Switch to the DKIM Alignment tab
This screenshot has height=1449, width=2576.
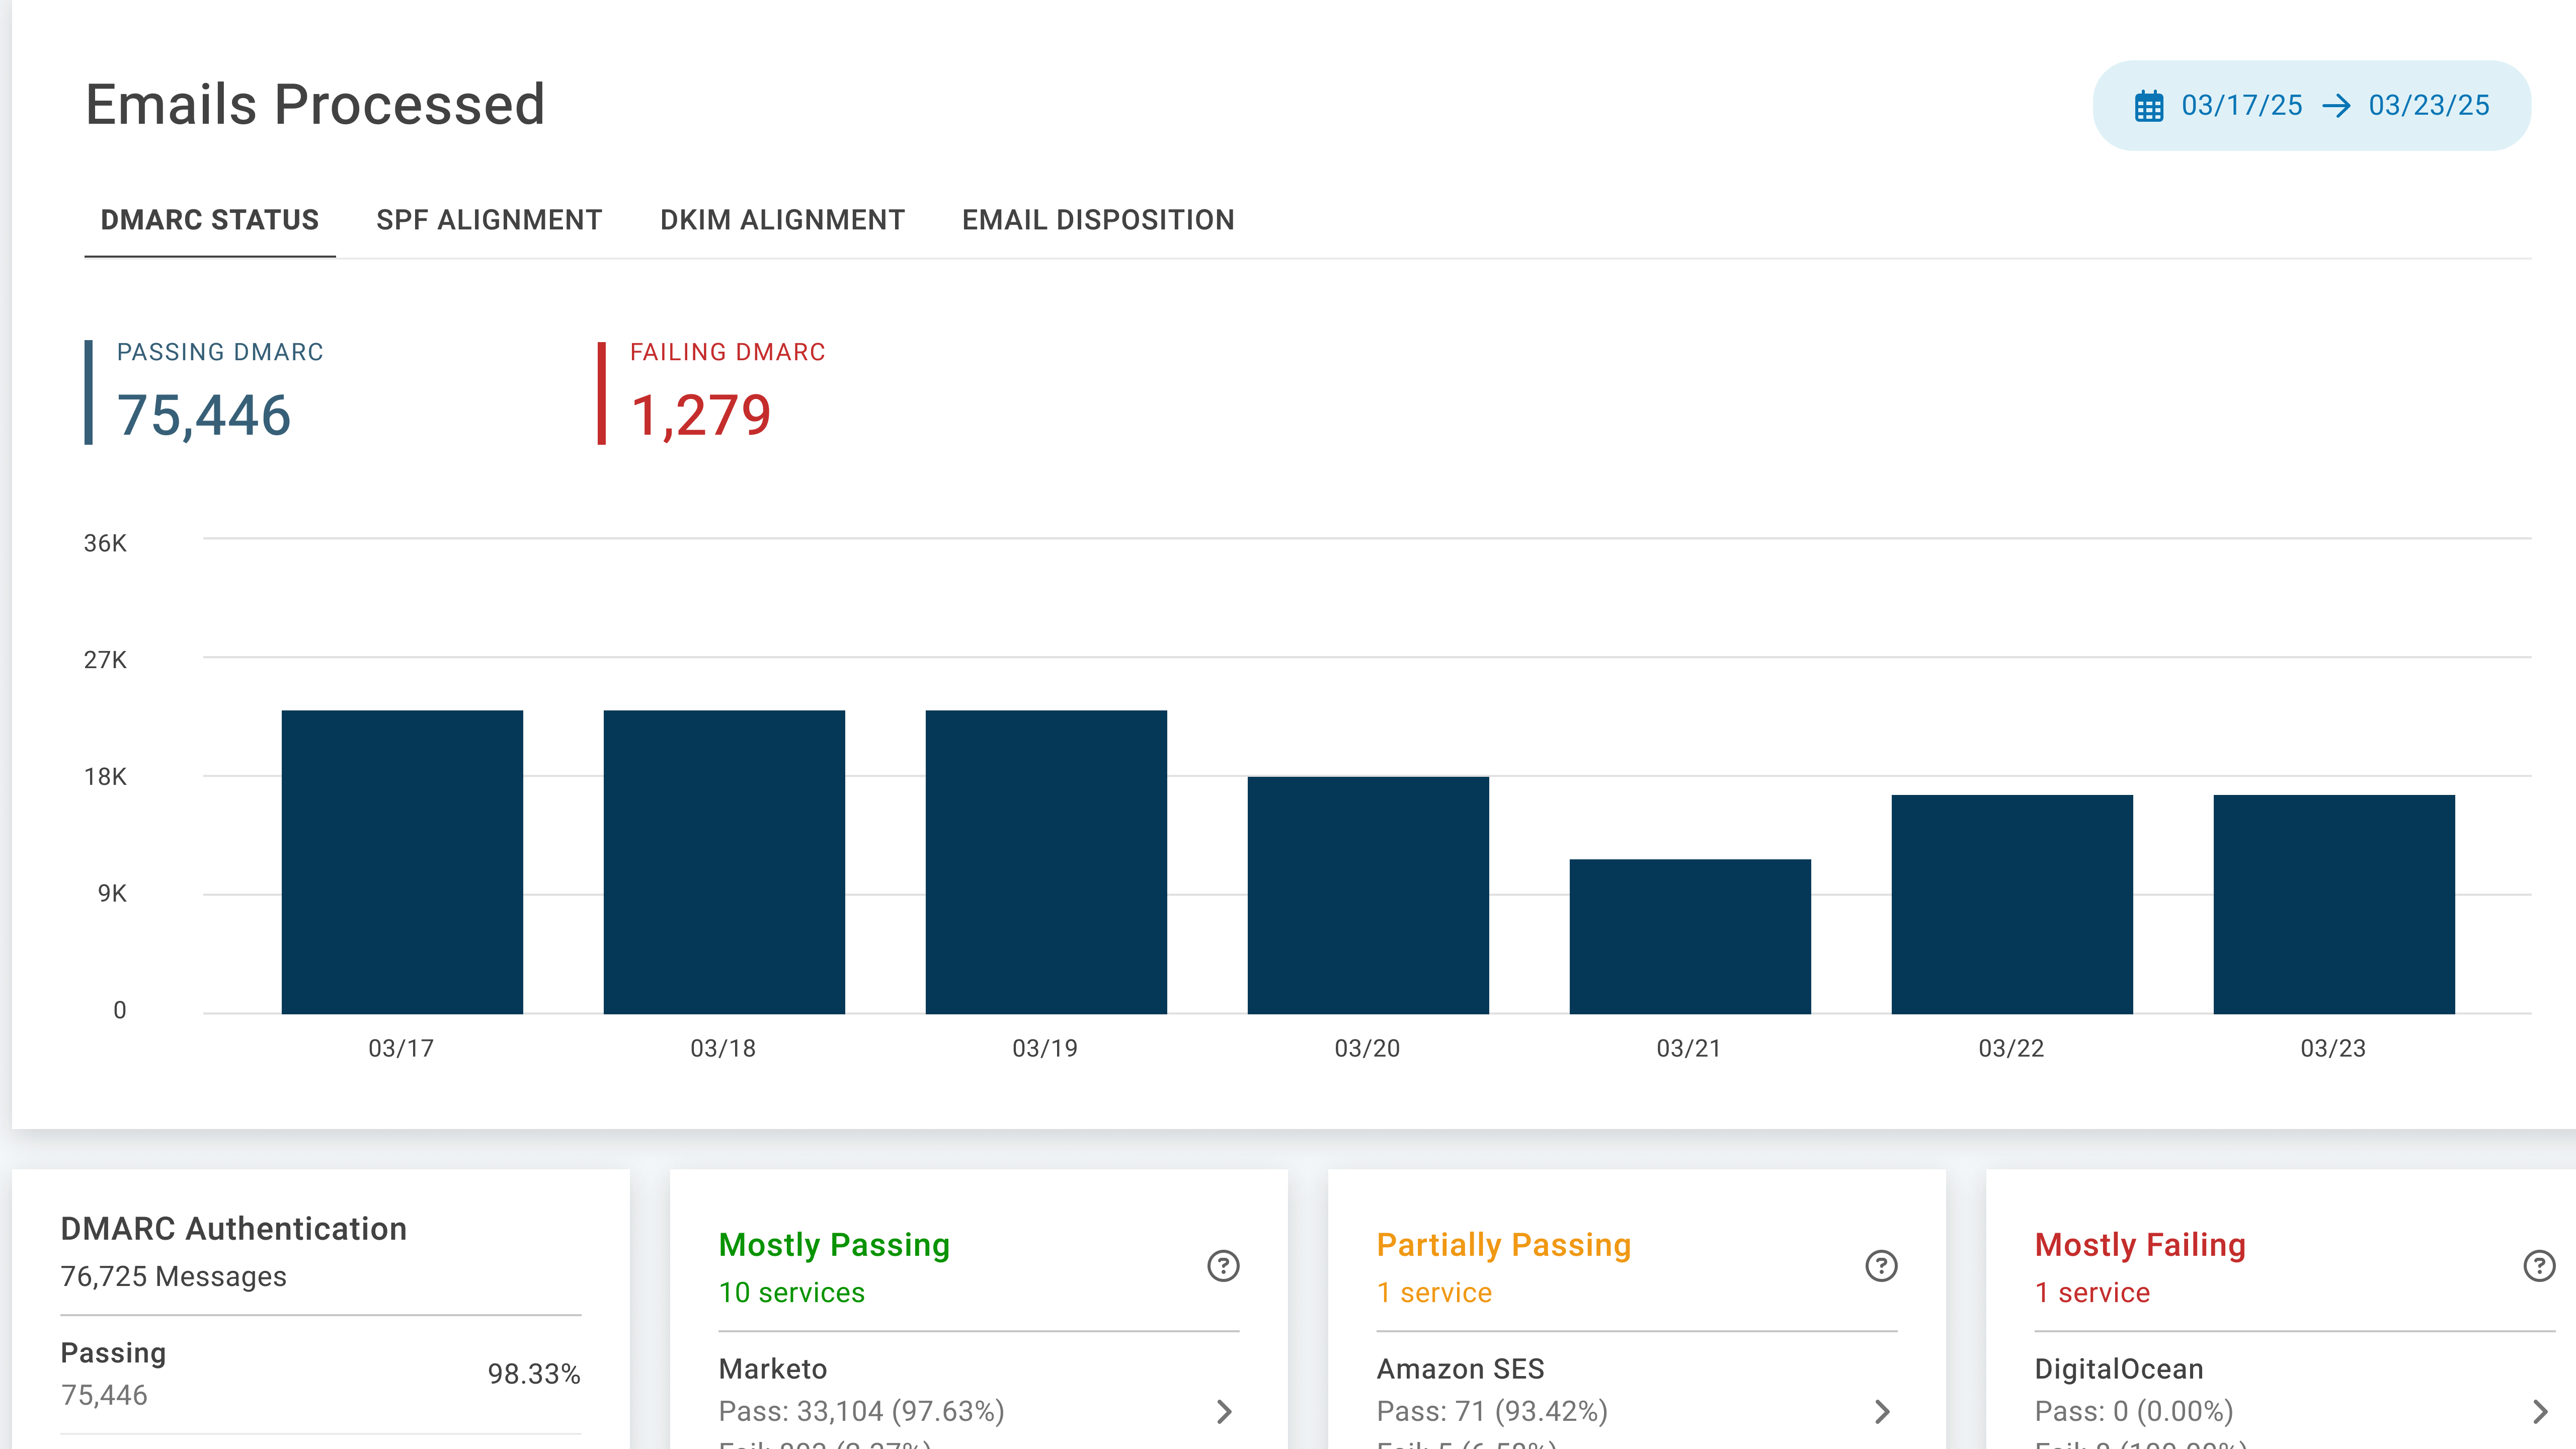(x=782, y=220)
